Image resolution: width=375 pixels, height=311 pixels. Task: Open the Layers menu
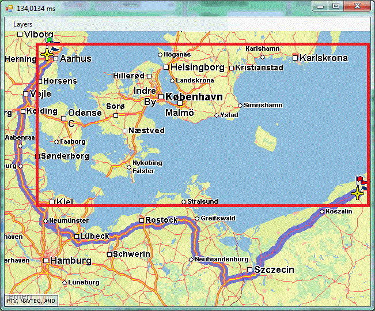(22, 24)
